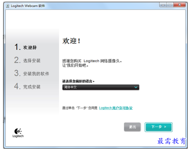Click the 欢迎! heading text

(x=71, y=41)
